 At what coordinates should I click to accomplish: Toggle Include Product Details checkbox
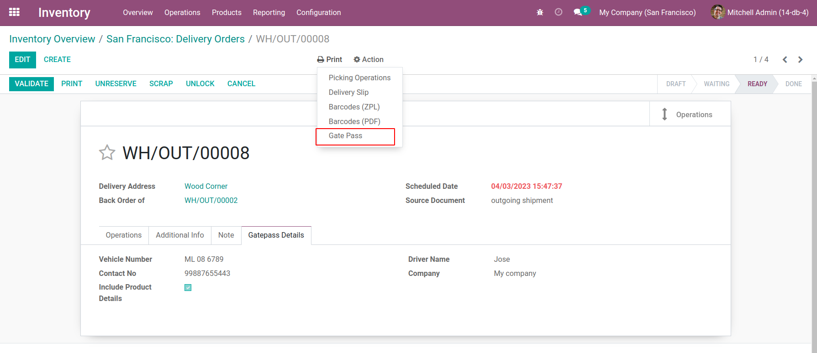tap(188, 287)
